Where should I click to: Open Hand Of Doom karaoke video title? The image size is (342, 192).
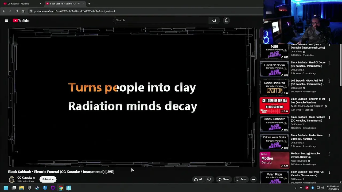click(x=308, y=64)
